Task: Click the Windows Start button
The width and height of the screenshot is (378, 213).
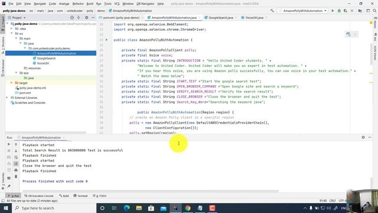Action: tap(6, 208)
